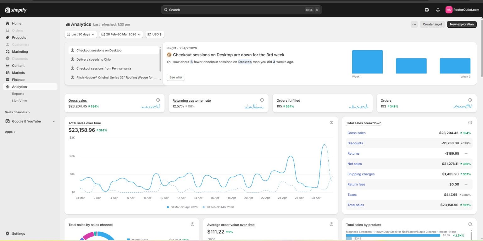Click info icon on Average order value card

click(331, 224)
